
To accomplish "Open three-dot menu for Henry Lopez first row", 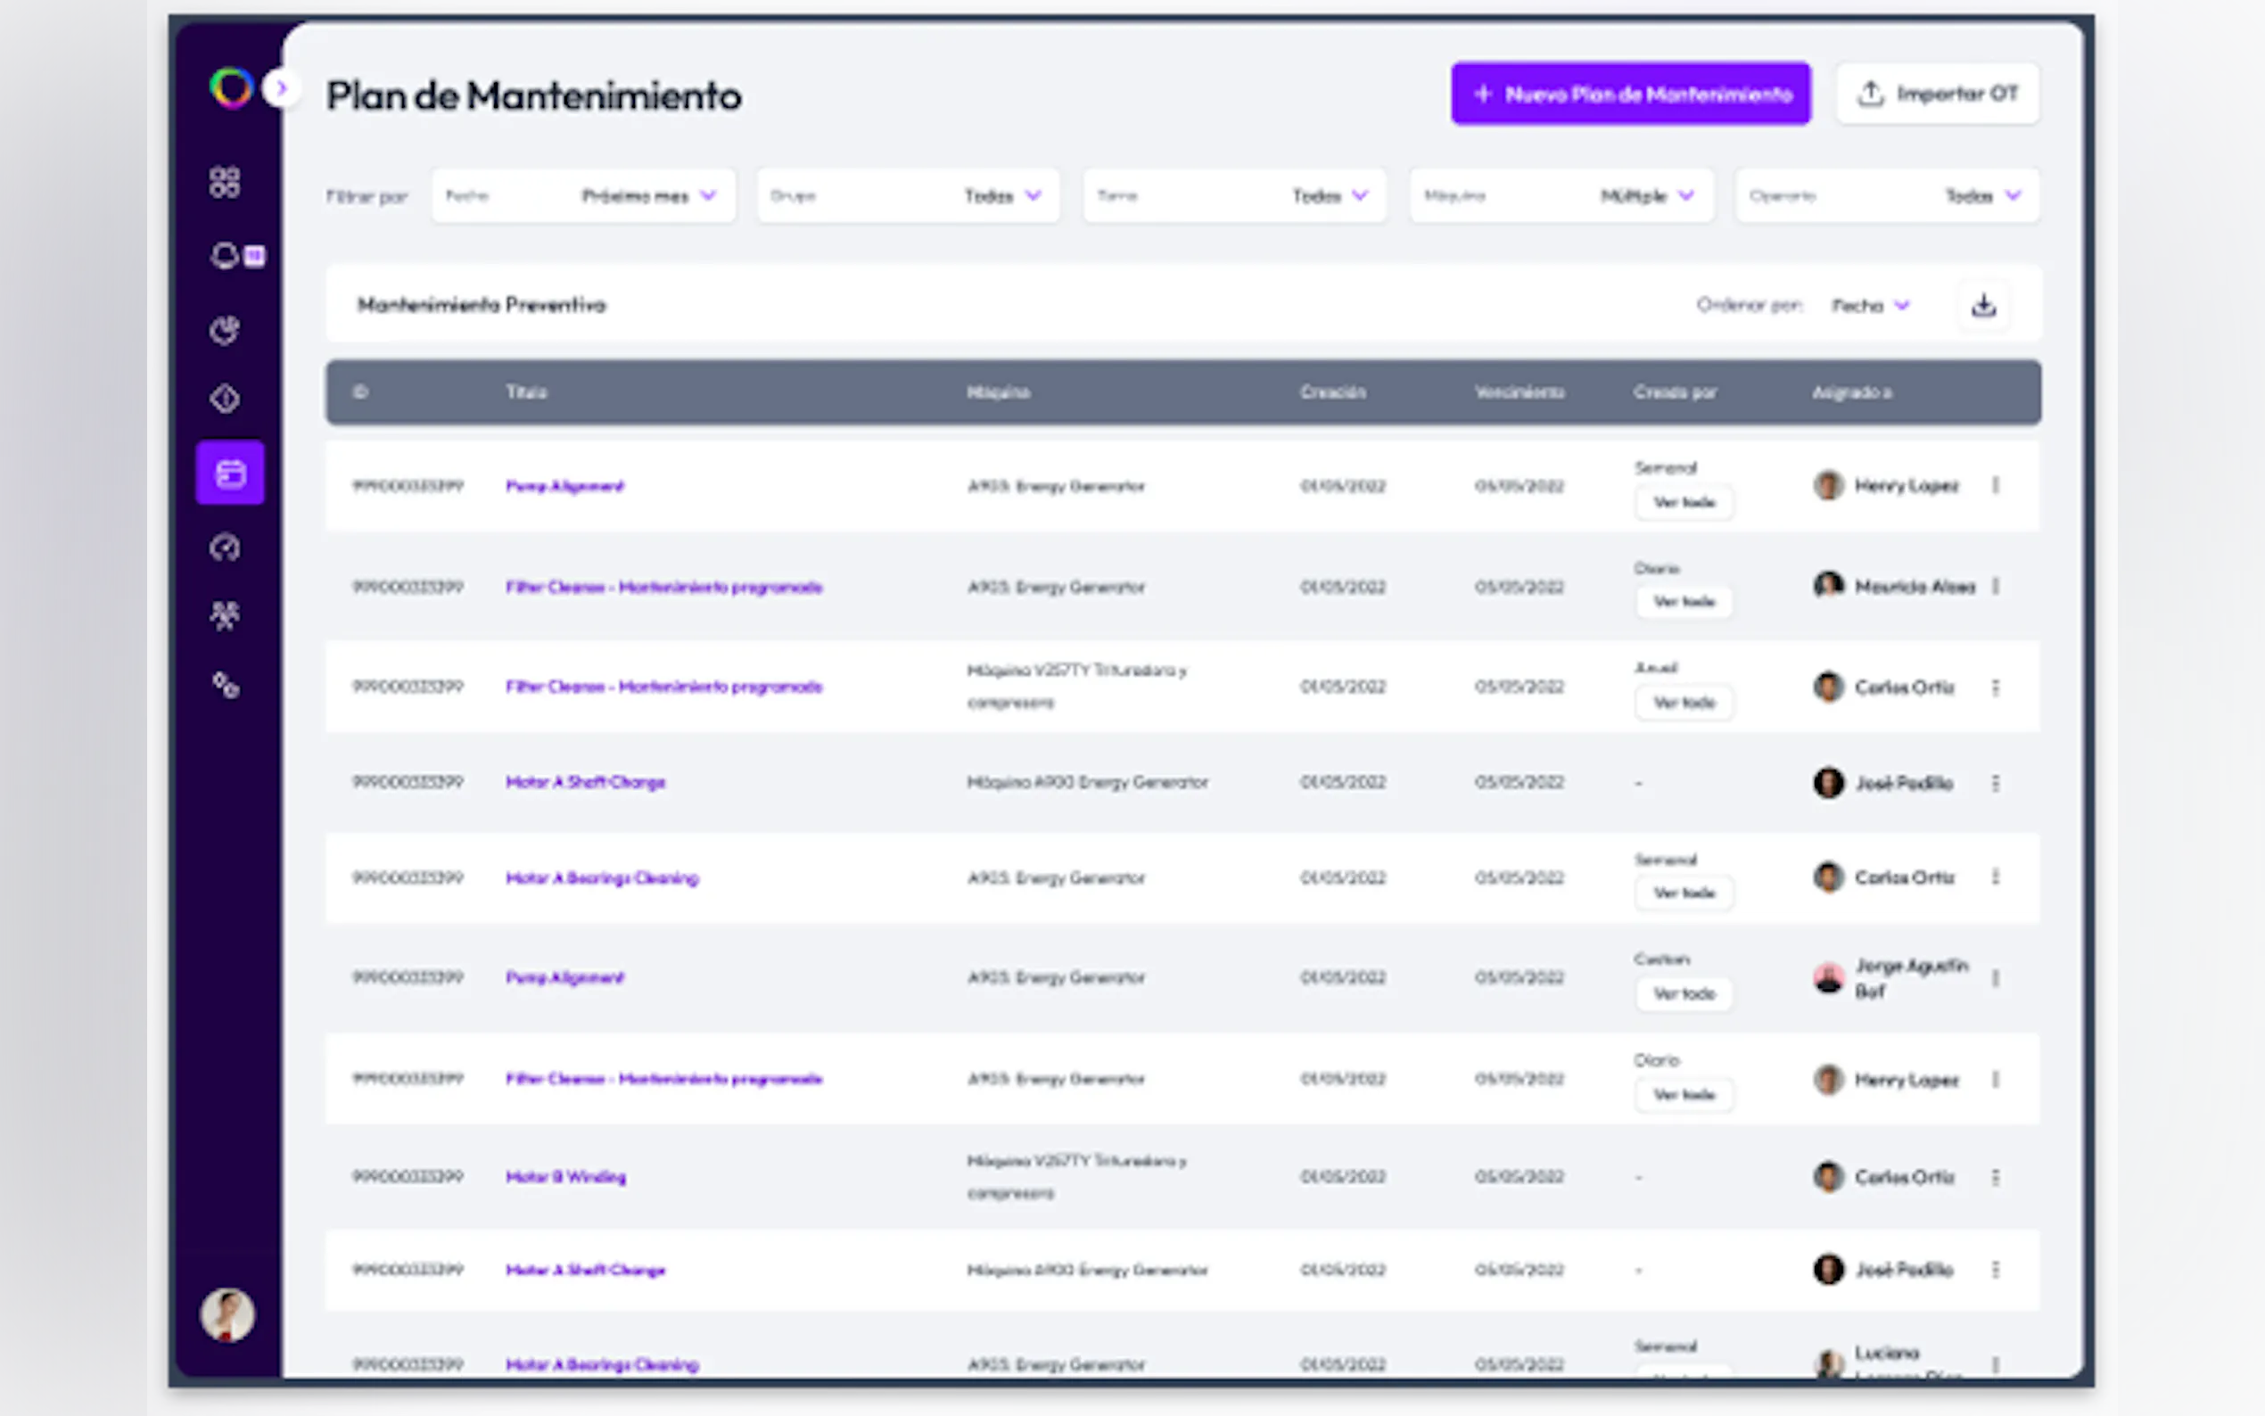I will 1996,485.
